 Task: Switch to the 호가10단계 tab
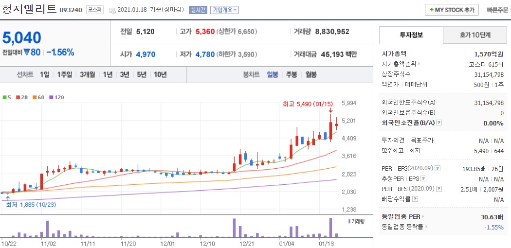pyautogui.click(x=475, y=35)
